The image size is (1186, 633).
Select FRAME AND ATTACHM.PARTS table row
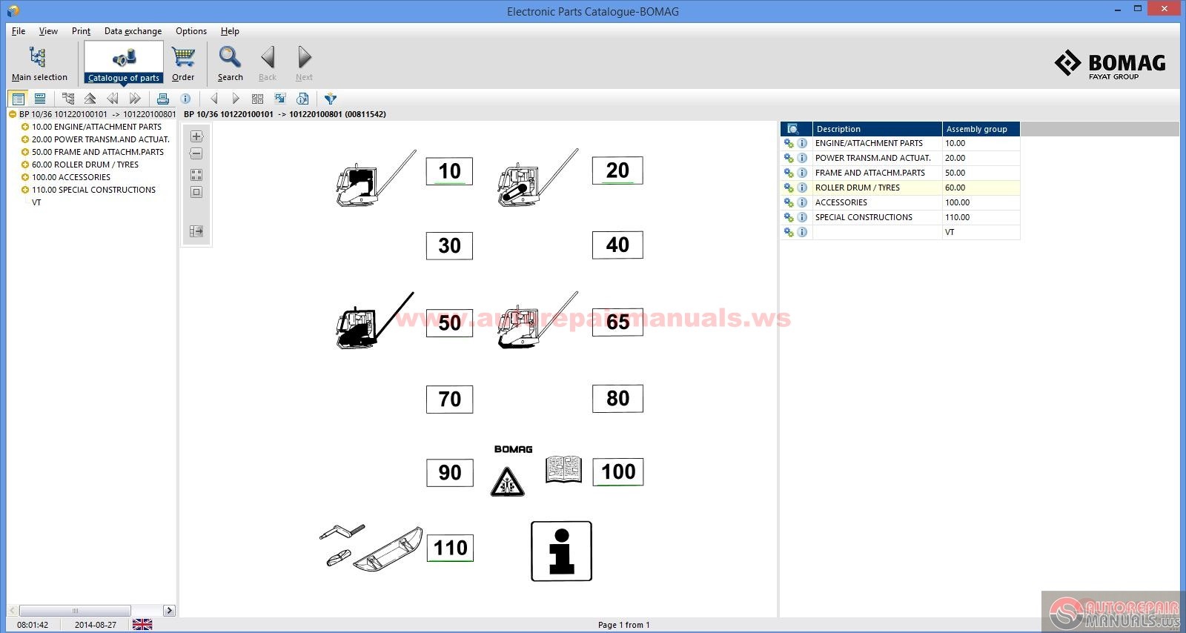click(x=900, y=173)
